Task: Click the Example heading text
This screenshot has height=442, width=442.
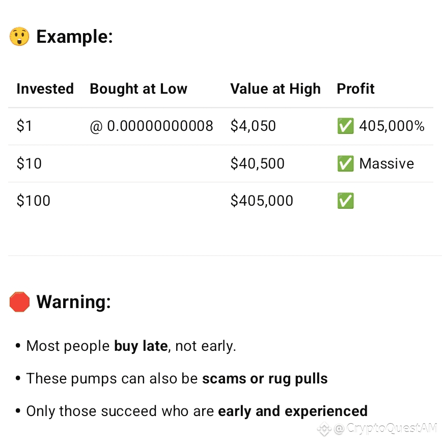Action: pos(75,37)
